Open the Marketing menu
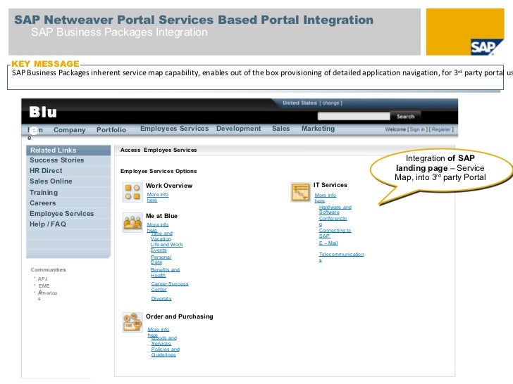The width and height of the screenshot is (513, 384). (318, 129)
